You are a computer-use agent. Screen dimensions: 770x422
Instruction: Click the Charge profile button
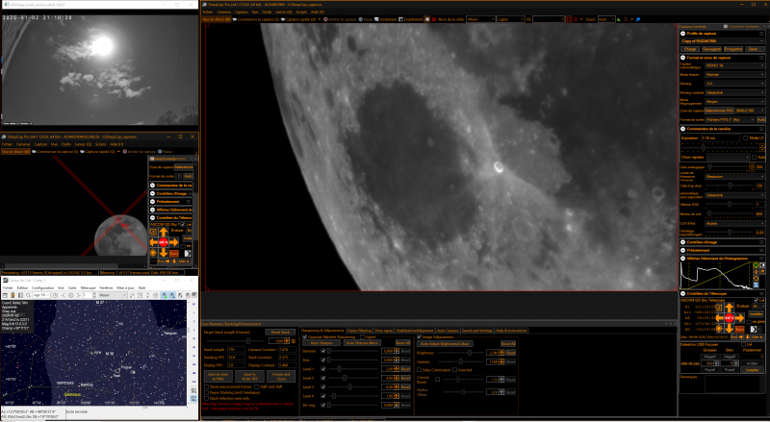coord(690,49)
